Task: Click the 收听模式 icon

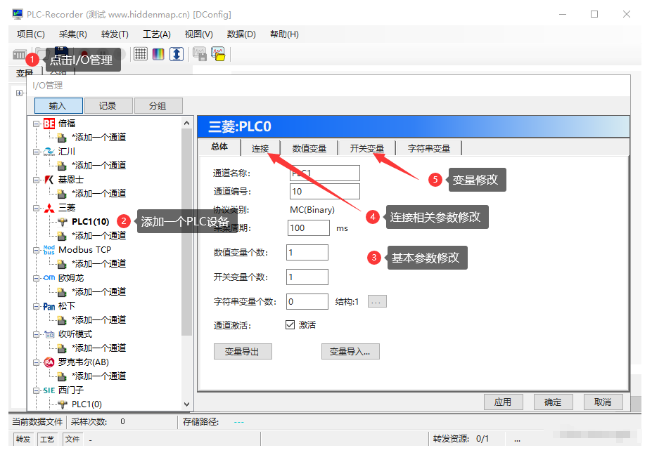Action: coord(49,334)
